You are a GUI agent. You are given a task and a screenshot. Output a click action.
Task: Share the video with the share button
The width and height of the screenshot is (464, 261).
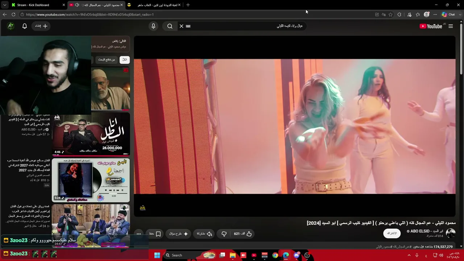204,234
